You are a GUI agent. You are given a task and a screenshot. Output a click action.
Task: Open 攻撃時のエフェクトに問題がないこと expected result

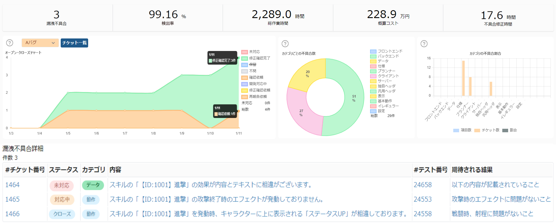(501, 199)
